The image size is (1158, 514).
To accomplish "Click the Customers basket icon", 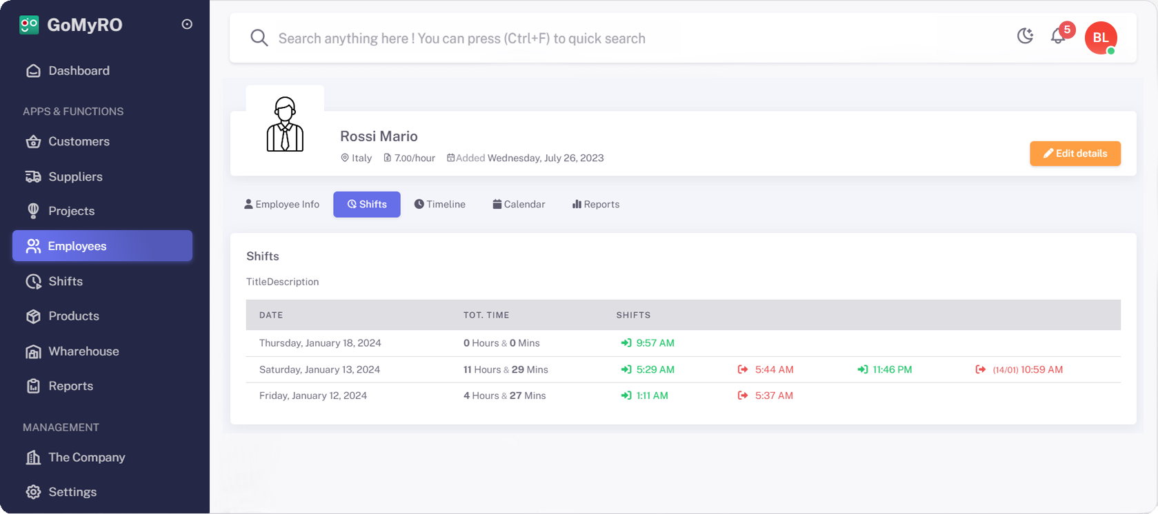I will [33, 142].
